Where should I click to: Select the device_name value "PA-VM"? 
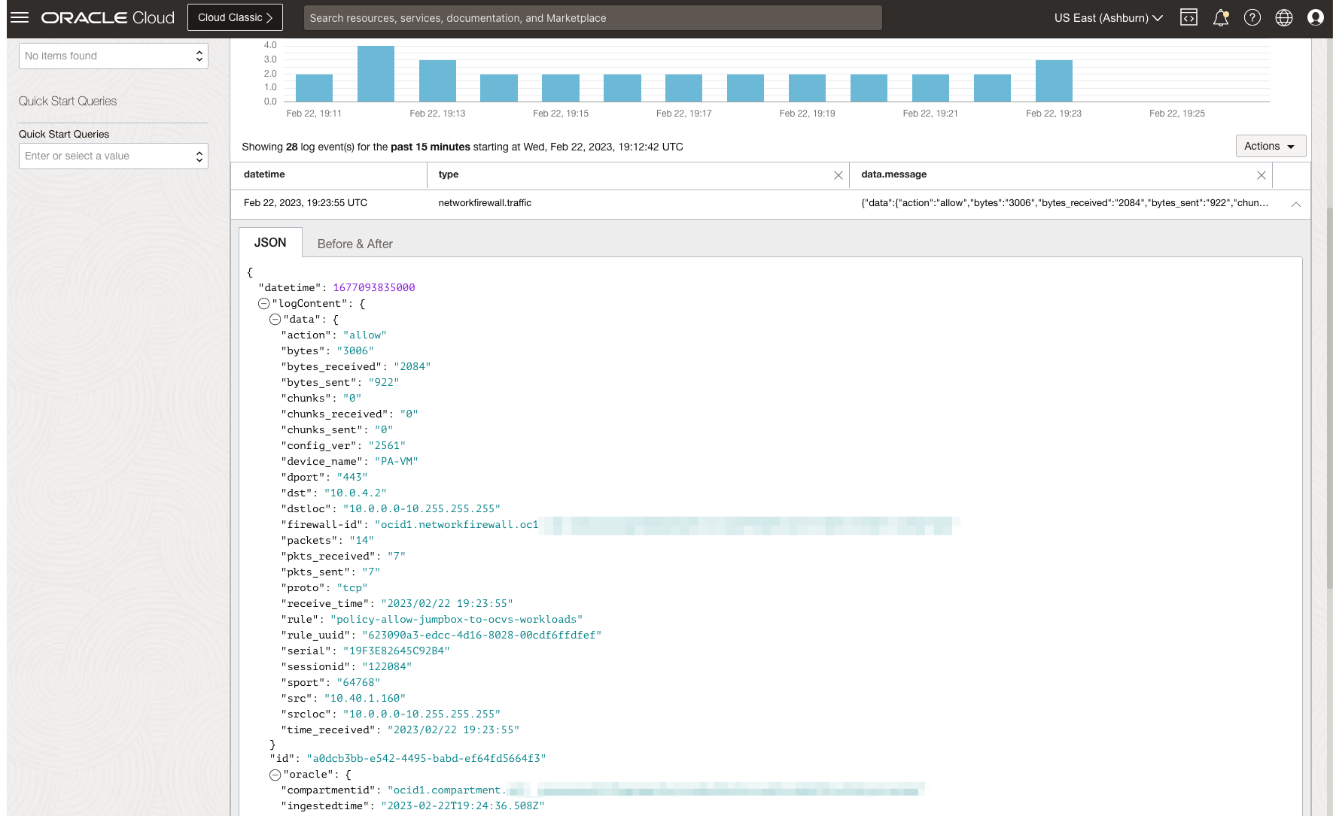[397, 462]
